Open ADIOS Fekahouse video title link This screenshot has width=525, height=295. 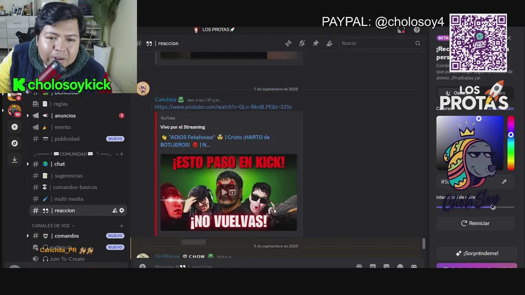click(x=215, y=141)
